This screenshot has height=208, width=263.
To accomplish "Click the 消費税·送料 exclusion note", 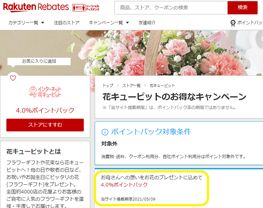I will point(174,157).
